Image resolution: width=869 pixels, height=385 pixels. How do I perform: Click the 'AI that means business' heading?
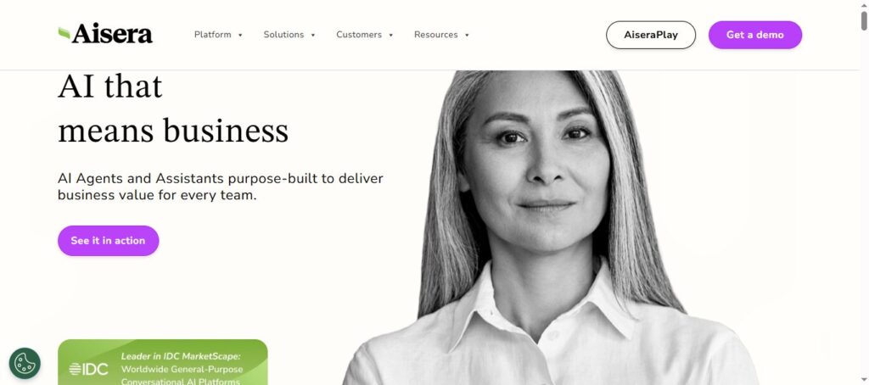coord(173,109)
